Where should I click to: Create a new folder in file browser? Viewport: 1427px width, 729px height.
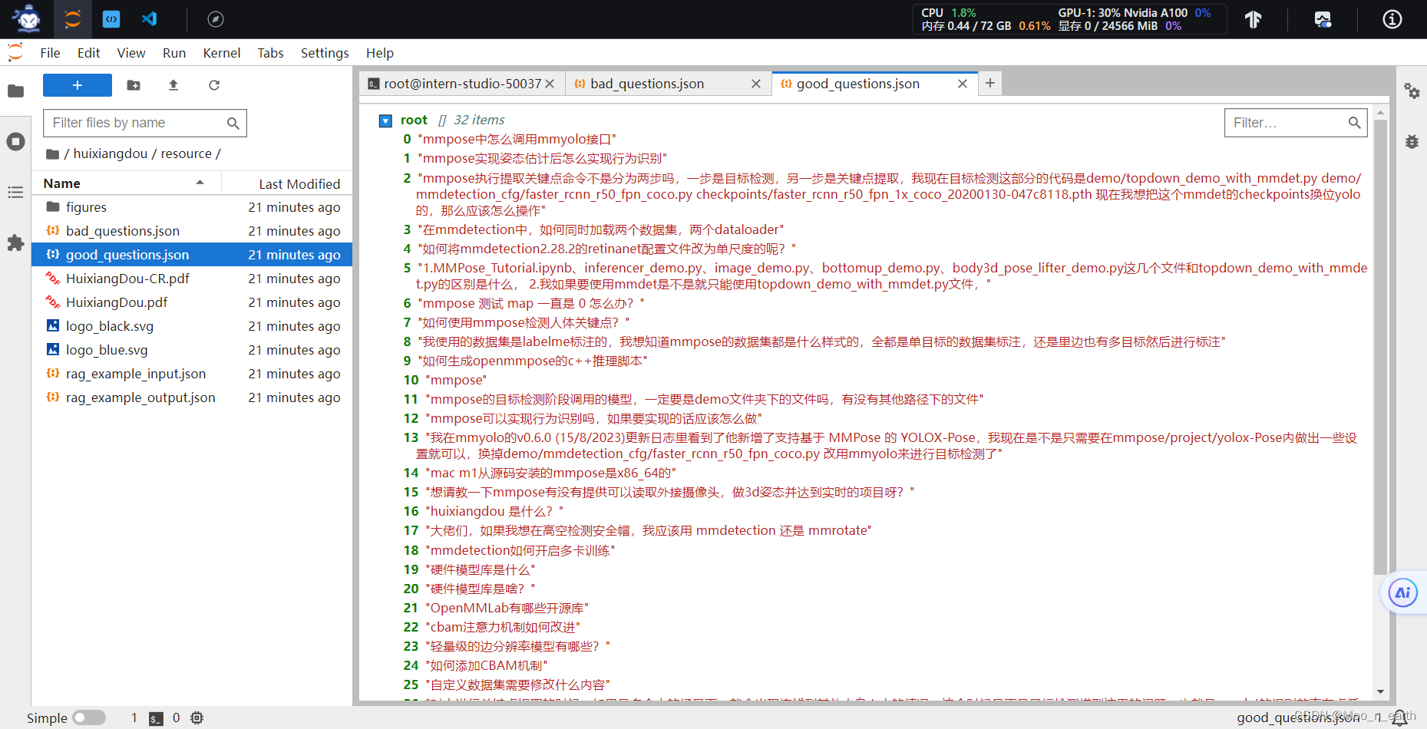(134, 85)
